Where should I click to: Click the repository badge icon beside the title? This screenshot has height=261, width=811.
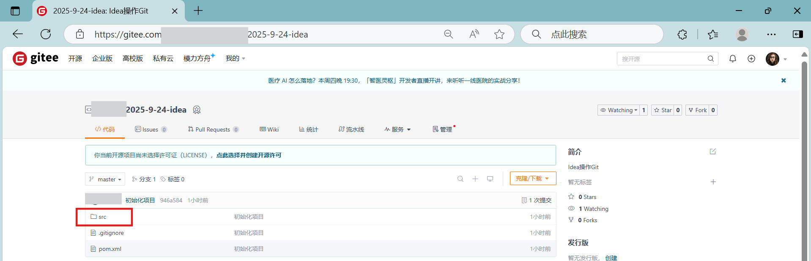click(x=197, y=110)
